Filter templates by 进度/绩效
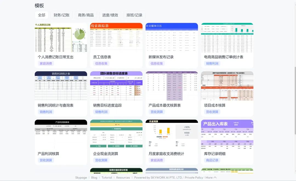296x181 pixels. [x=110, y=15]
